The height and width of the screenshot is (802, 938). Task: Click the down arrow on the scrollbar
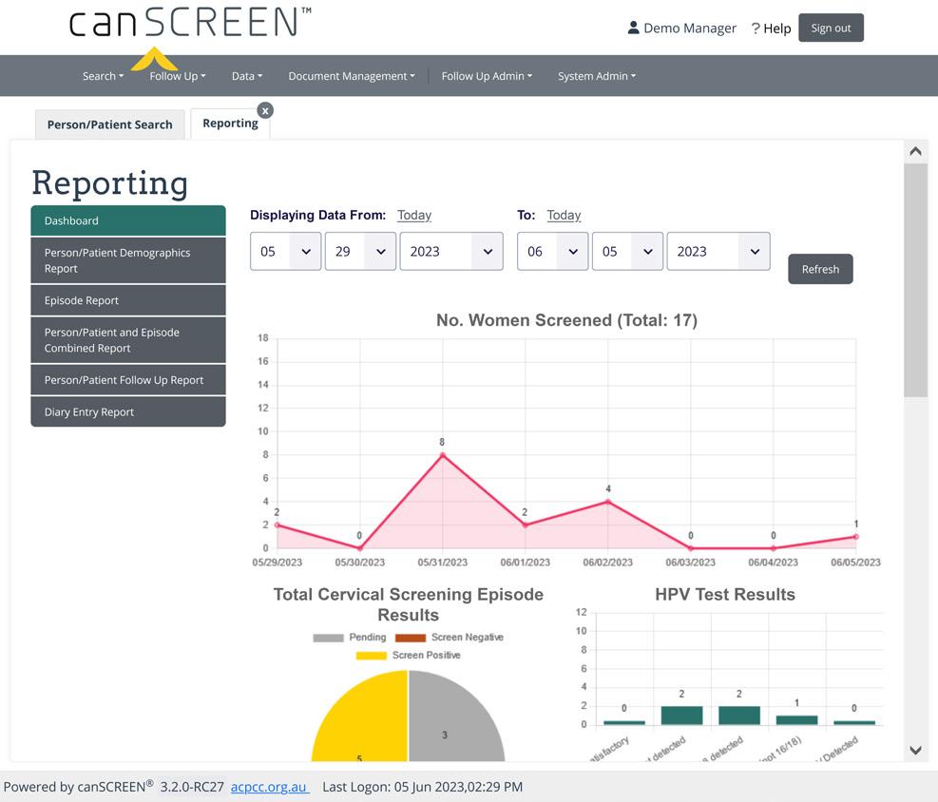tap(915, 750)
